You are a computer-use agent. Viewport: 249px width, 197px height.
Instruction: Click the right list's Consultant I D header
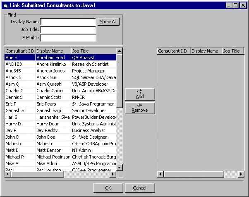pyautogui.click(x=174, y=51)
